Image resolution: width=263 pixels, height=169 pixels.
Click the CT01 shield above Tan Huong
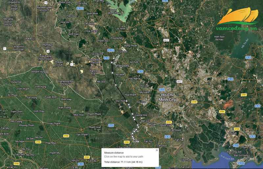(x=127, y=142)
